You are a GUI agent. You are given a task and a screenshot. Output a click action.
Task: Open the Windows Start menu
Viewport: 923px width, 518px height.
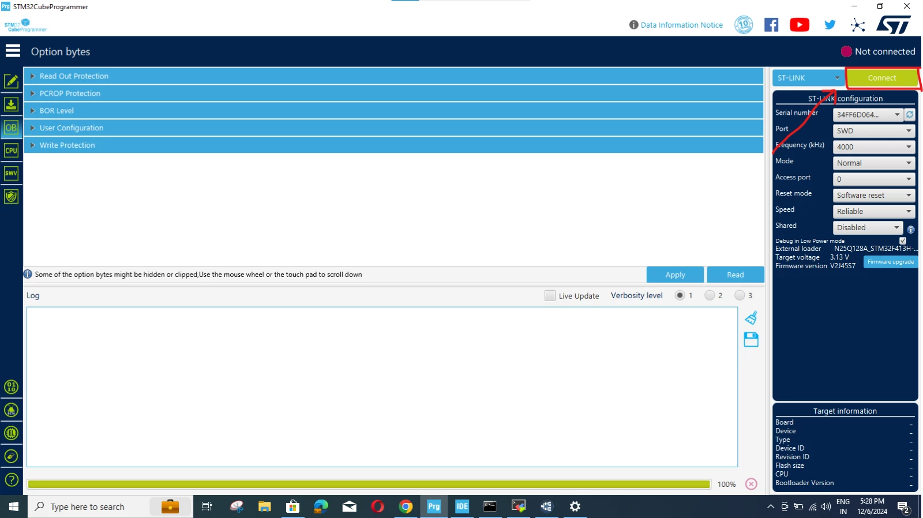(x=14, y=506)
